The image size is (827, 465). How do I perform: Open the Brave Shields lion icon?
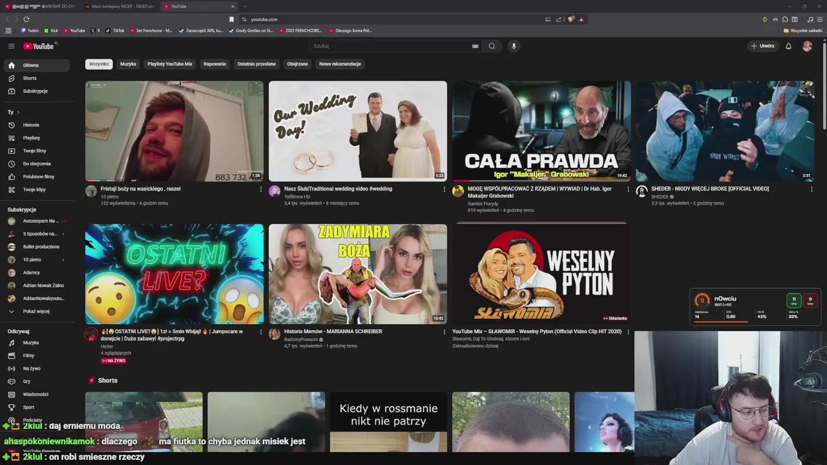point(571,19)
